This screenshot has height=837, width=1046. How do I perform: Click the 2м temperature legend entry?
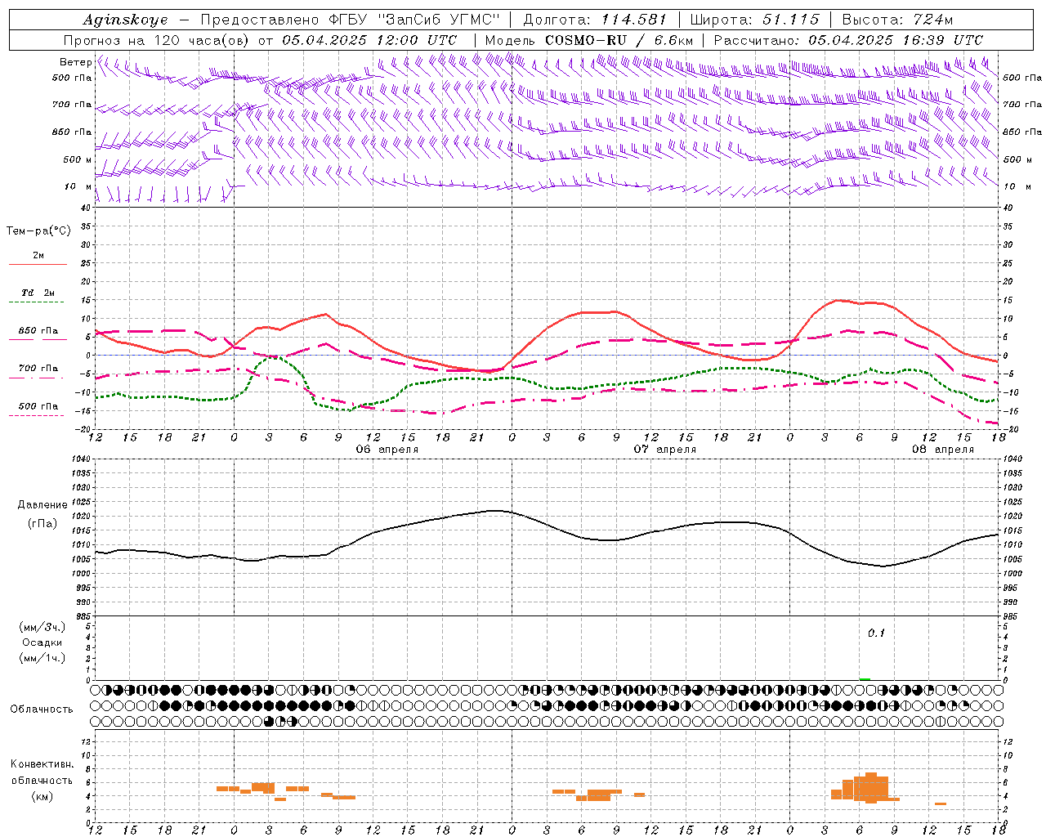(x=38, y=256)
